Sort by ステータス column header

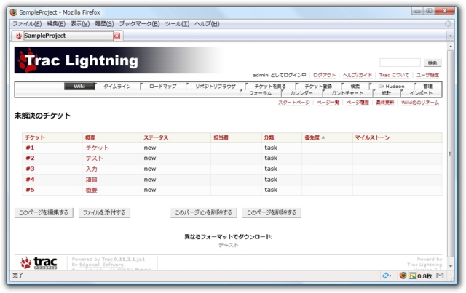pos(156,137)
